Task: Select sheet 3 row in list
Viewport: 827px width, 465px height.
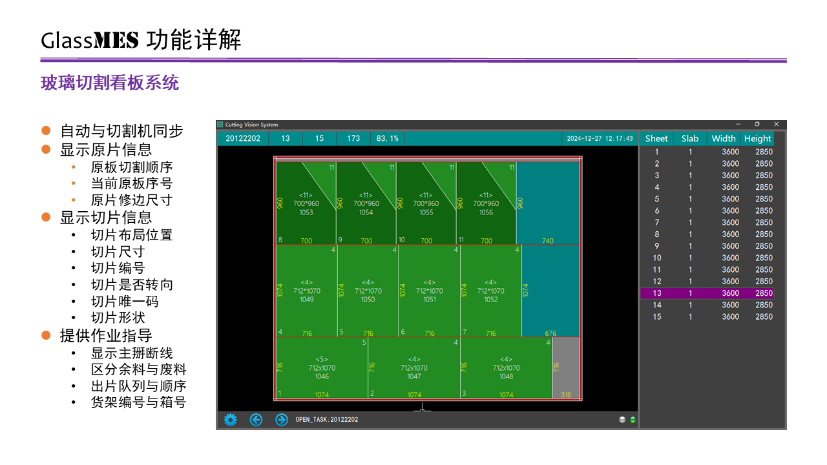Action: pos(707,175)
